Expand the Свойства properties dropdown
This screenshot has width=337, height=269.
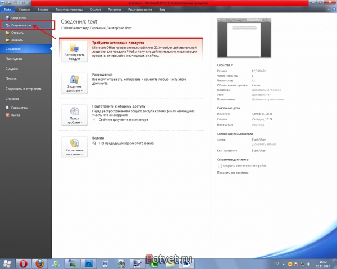click(225, 65)
